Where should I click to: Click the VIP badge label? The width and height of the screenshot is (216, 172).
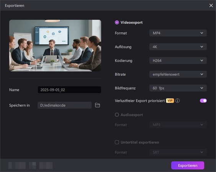pos(170,101)
